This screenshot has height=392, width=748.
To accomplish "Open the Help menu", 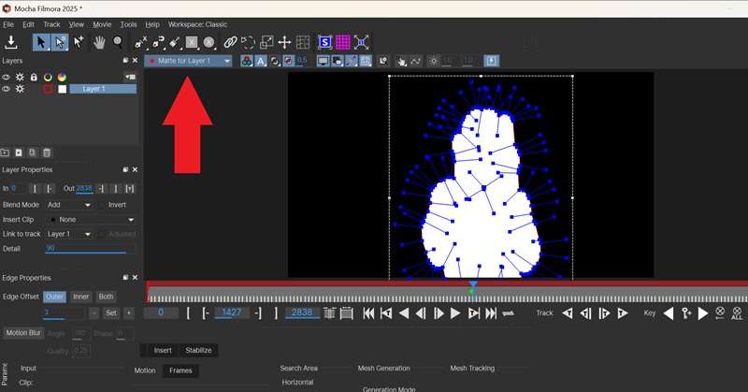I will coord(152,24).
